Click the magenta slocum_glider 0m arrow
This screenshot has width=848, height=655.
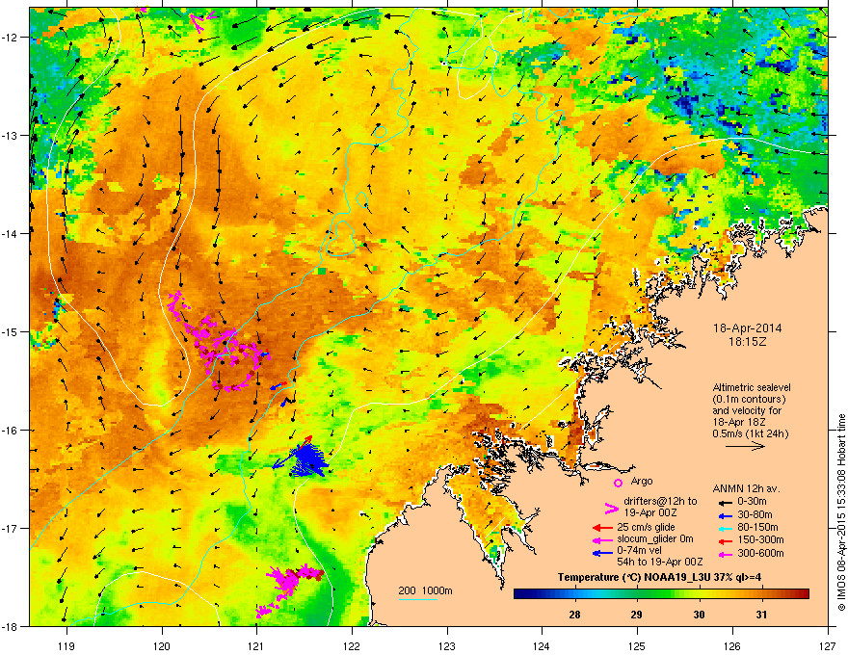[x=602, y=539]
